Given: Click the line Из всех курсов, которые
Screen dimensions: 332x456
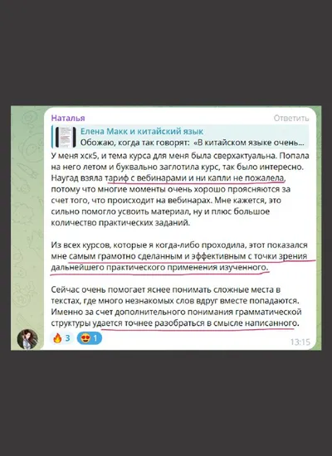Looking at the screenshot, I should click(x=179, y=245).
